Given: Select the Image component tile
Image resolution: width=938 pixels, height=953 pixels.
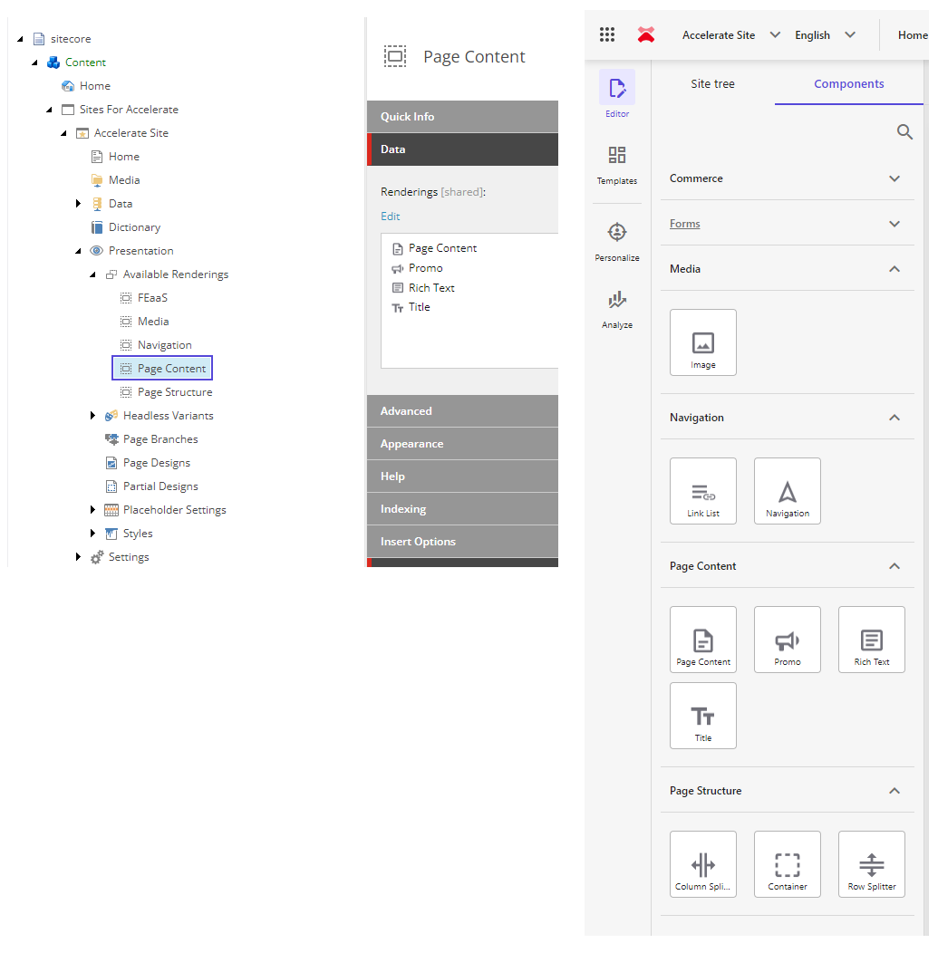Looking at the screenshot, I should pyautogui.click(x=702, y=342).
